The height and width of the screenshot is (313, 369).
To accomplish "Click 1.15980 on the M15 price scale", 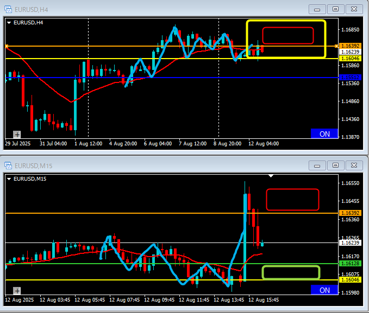I will click(x=350, y=292).
